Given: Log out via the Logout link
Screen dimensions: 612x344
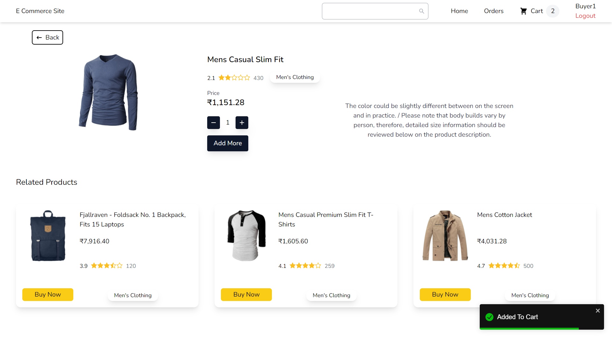Looking at the screenshot, I should pos(585,16).
